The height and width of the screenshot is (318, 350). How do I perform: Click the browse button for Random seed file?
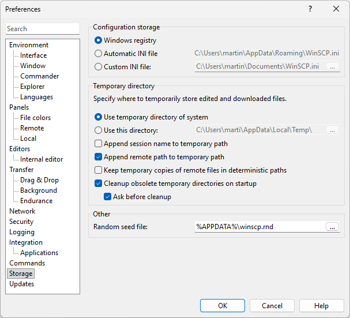pyautogui.click(x=332, y=227)
